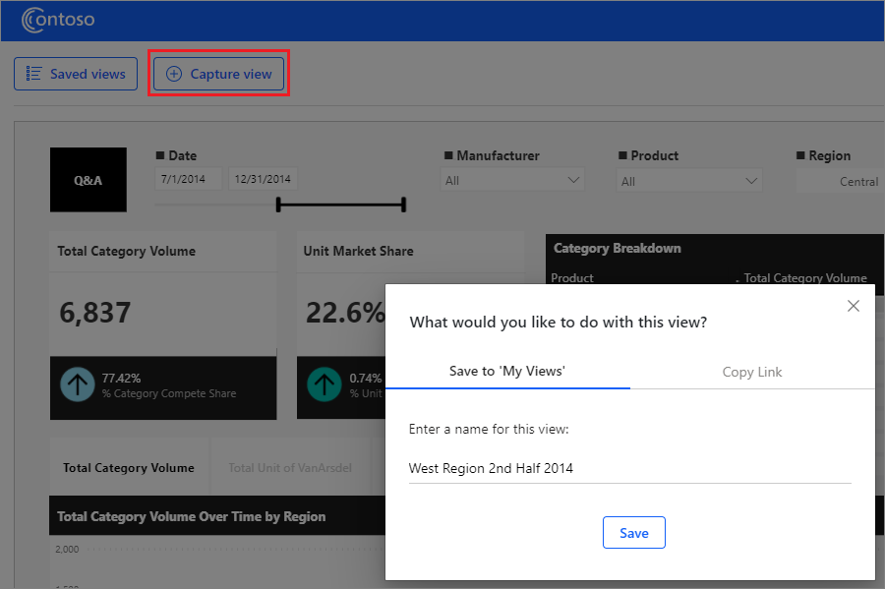Switch to Total Unit of VanArsdel tab
885x589 pixels.
pos(290,468)
